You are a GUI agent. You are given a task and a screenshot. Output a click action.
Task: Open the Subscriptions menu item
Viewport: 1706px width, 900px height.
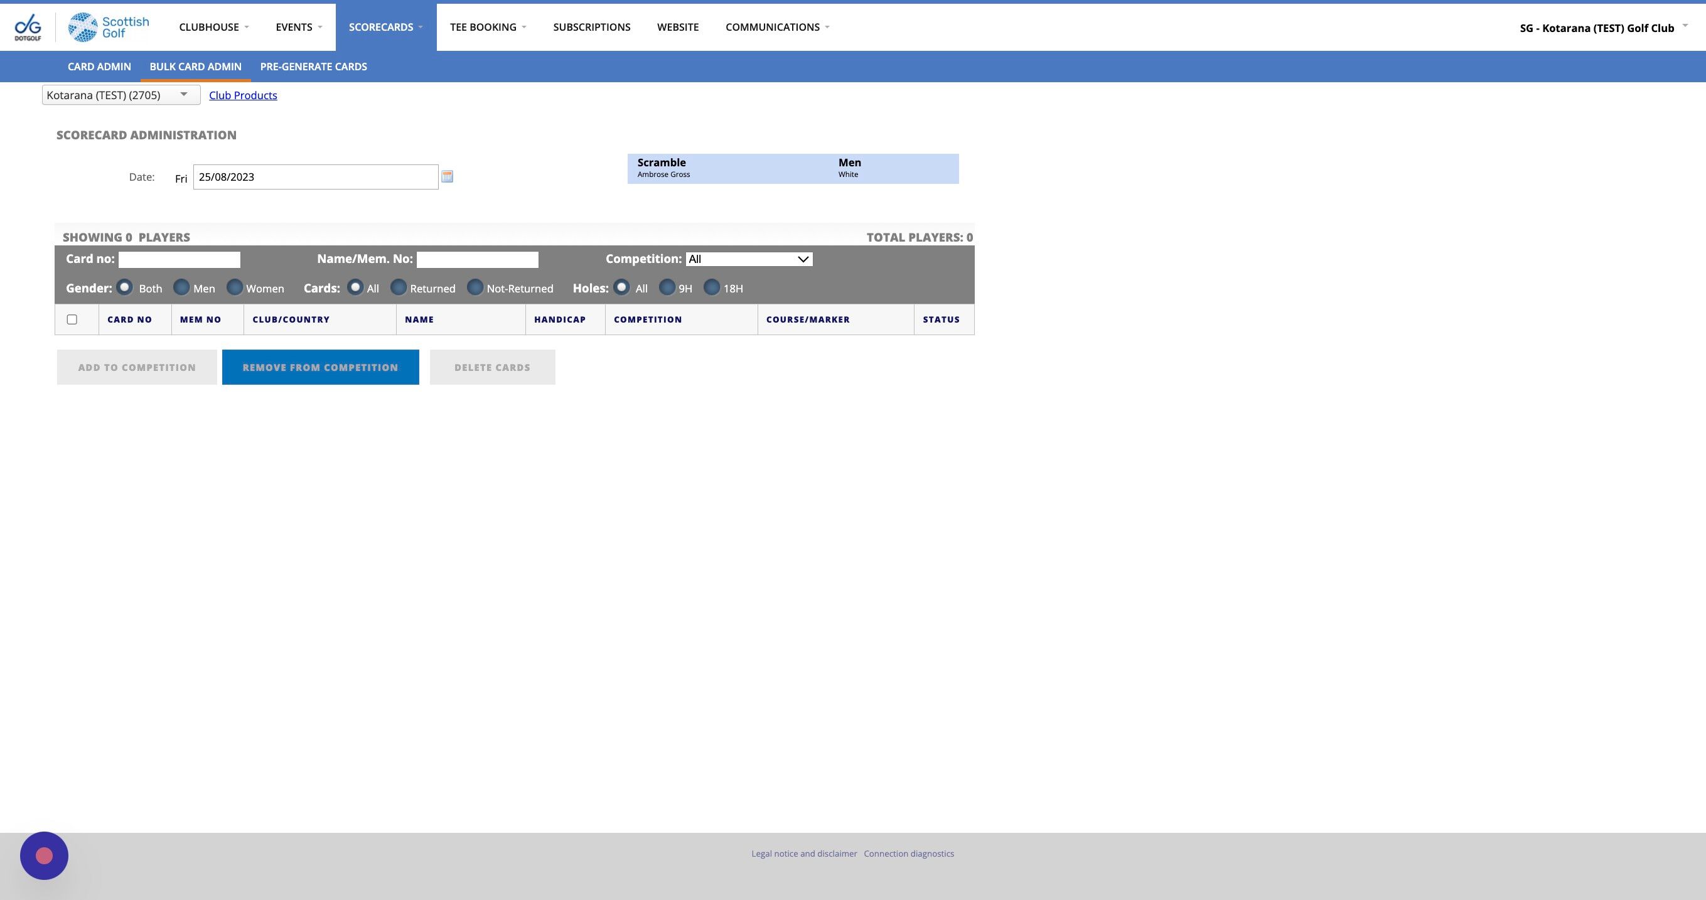click(x=591, y=27)
